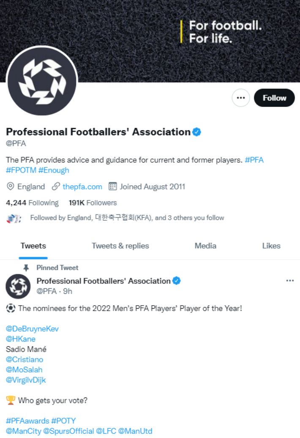Screen dimensions: 300x438
Task: Click the verified badge next to the profile name
Action: (x=196, y=131)
